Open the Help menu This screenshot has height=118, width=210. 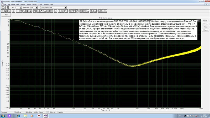(51, 4)
